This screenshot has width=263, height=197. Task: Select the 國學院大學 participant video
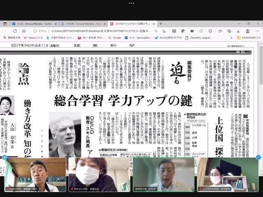pyautogui.click(x=164, y=174)
